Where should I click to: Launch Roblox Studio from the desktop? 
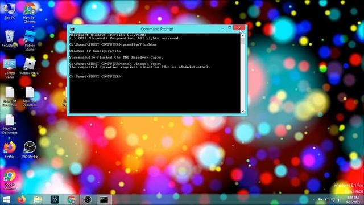coord(30,41)
